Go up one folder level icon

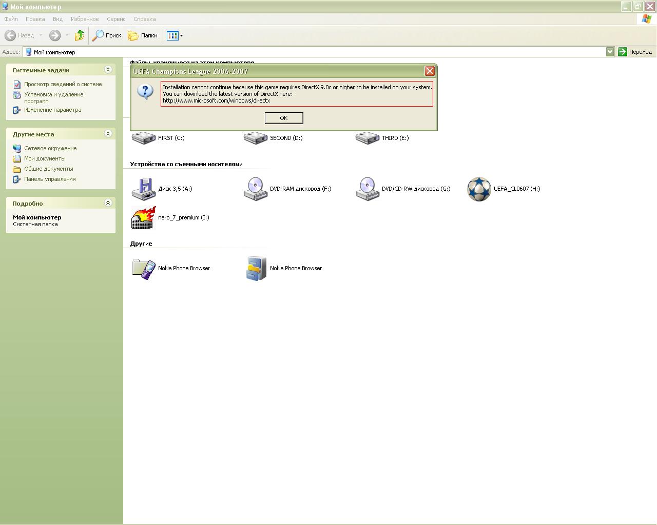(80, 35)
